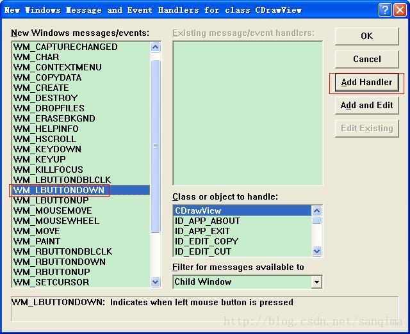The height and width of the screenshot is (334, 410).
Task: Select ID_APP_EXIT in class list
Action: (242, 231)
